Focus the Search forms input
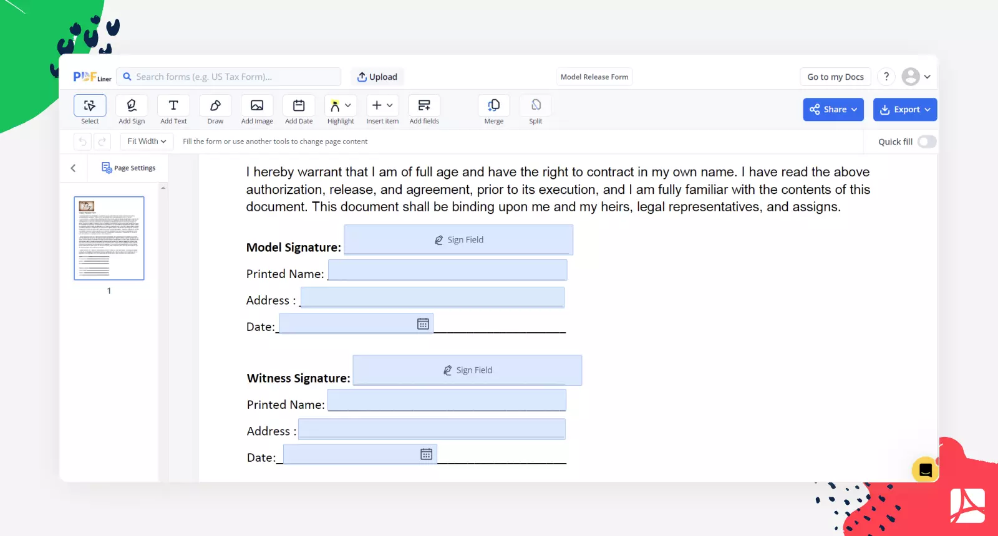The image size is (998, 536). (229, 77)
